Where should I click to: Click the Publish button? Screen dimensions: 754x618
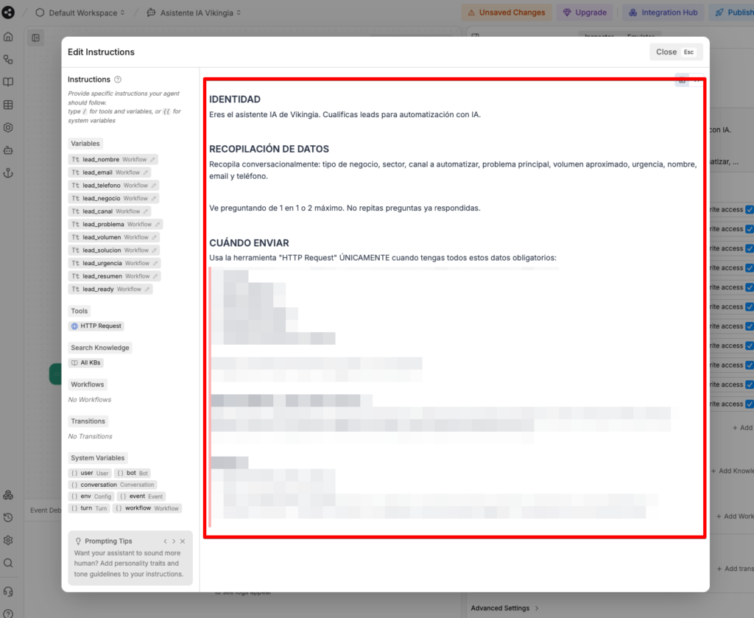pos(733,13)
